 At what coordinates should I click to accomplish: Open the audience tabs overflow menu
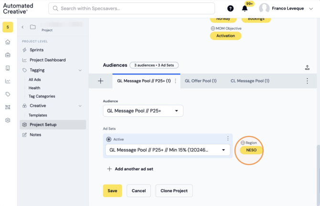pos(307,81)
